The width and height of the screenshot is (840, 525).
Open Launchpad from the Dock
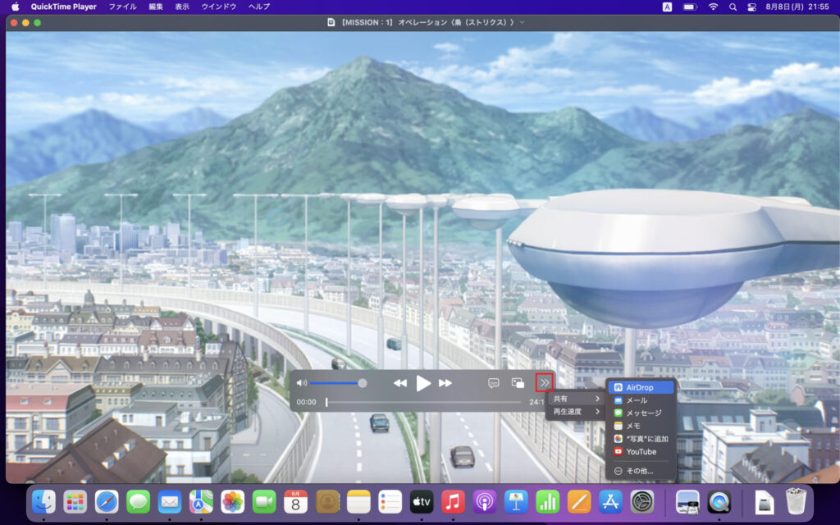coord(75,502)
